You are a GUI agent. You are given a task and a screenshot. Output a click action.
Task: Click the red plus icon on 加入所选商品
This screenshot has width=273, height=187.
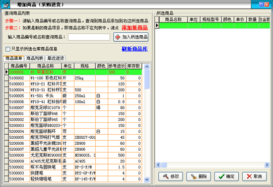118,37
